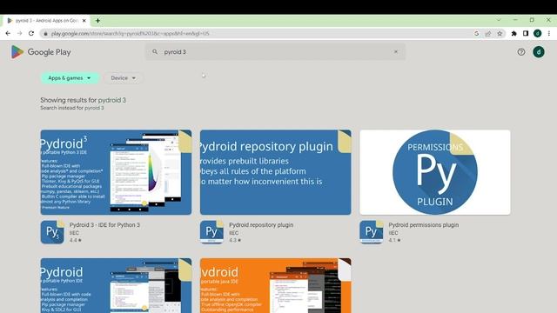Click the 4.1 rating of permissions plugin
Screen dimensions: 557x313
click(x=394, y=240)
